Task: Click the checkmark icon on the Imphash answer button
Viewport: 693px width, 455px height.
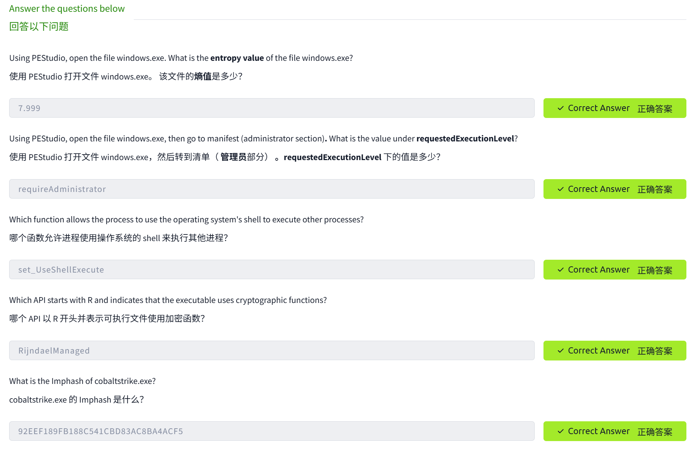Action: coord(560,431)
